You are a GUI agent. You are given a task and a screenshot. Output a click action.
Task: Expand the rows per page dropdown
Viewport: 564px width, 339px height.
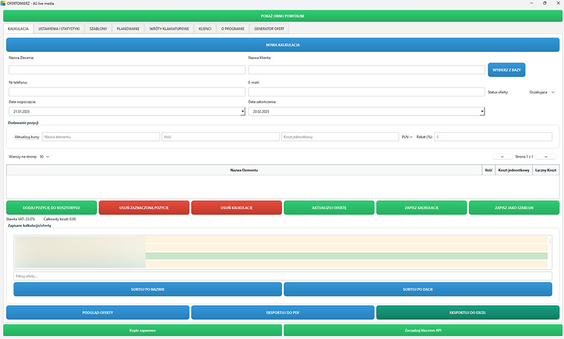point(45,156)
